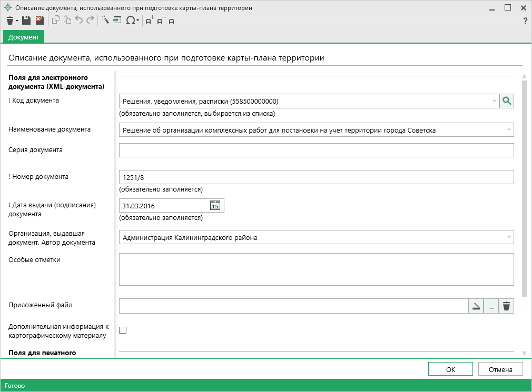This screenshot has height=392, width=532.
Task: Click the OK button
Action: click(450, 369)
